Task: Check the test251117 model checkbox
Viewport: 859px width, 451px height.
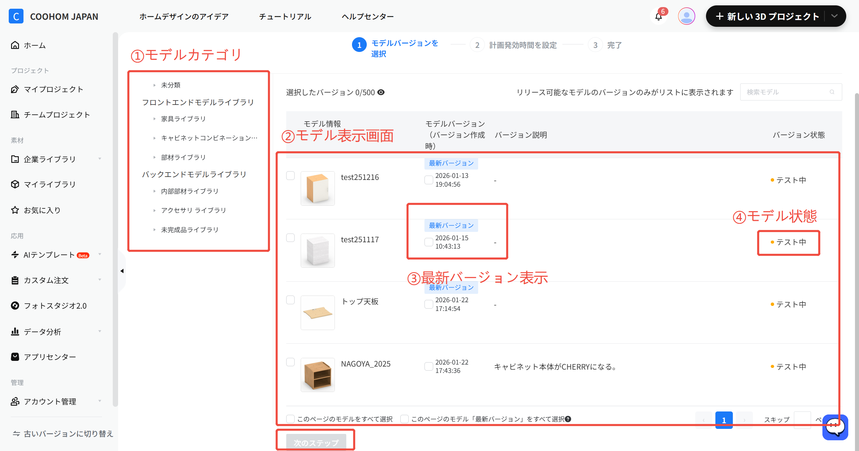Action: (290, 238)
